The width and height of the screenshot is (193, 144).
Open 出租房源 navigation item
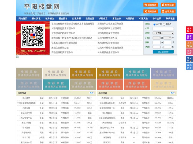90,19
